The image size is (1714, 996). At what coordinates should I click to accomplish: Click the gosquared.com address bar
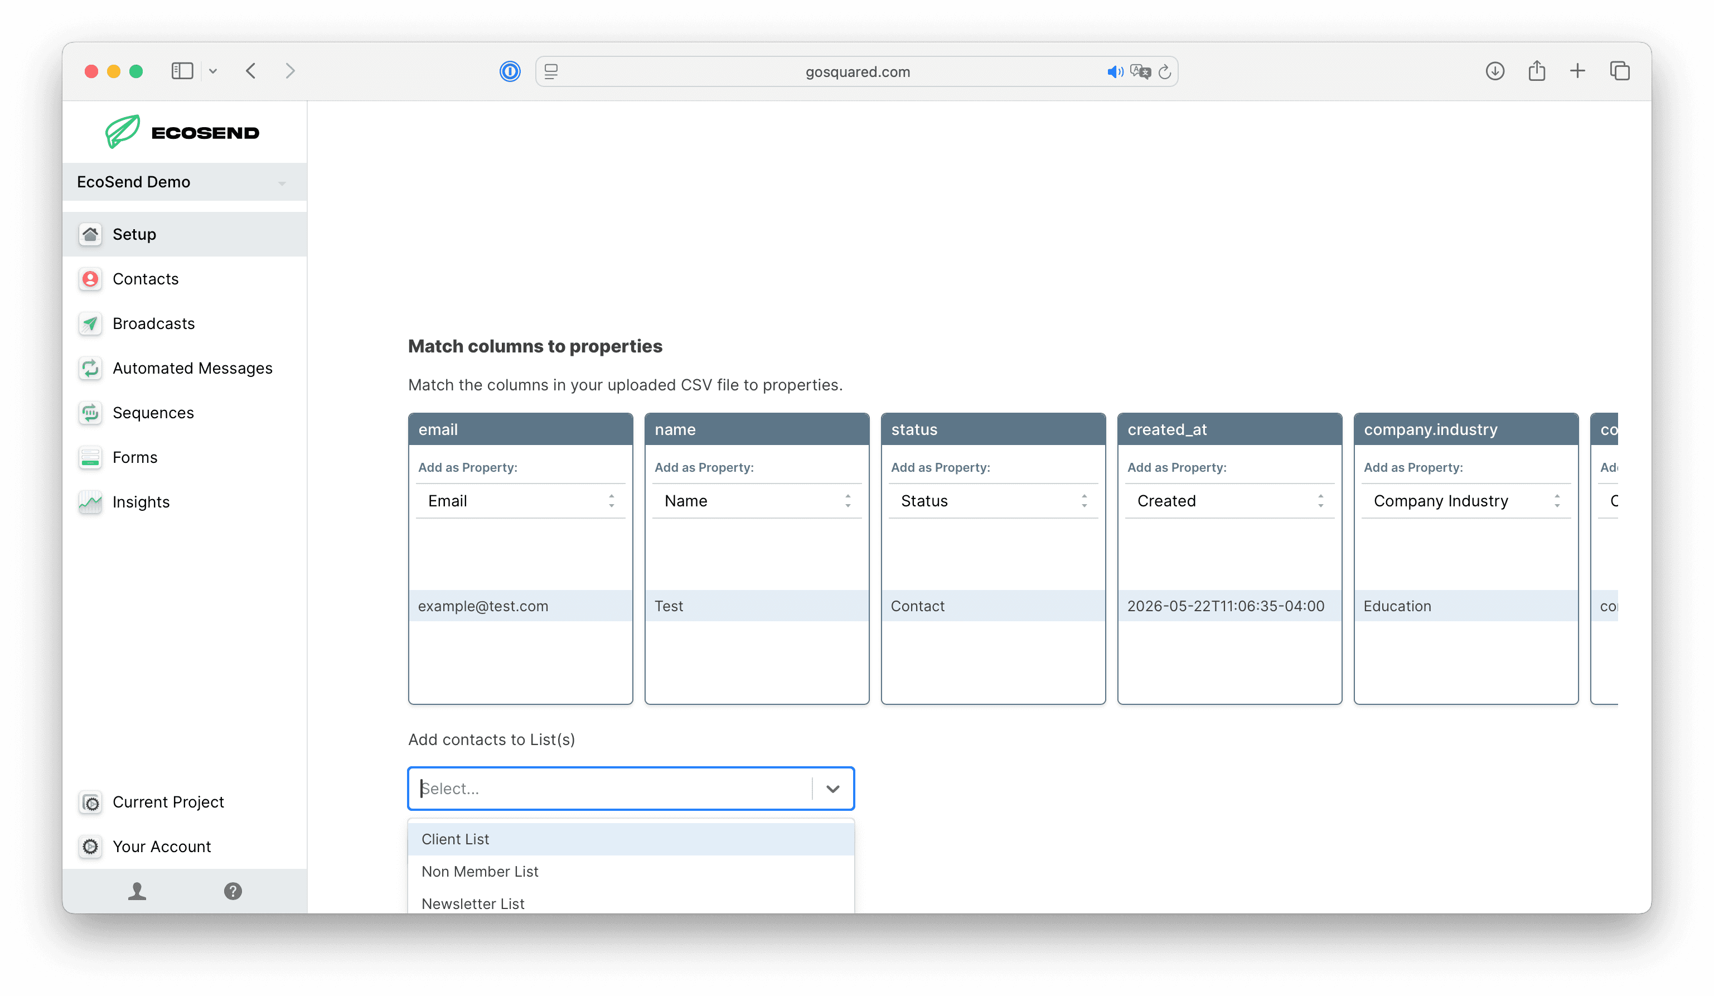pyautogui.click(x=857, y=71)
